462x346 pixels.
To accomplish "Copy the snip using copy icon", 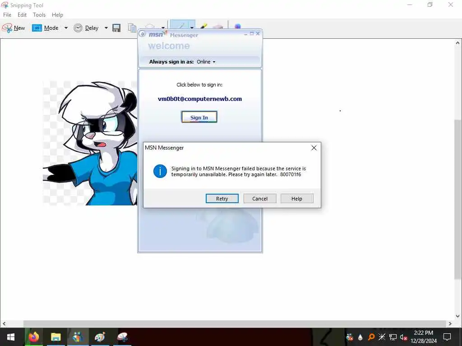I will point(132,28).
